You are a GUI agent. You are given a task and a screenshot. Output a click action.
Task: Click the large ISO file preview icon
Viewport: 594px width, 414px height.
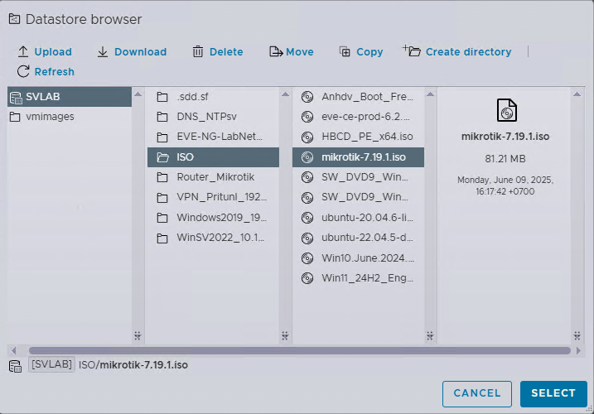point(506,109)
